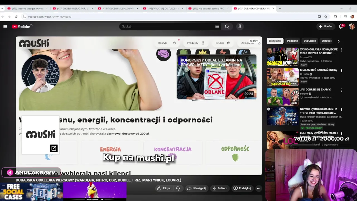
Task: Go back with browser back arrow
Action: [x=3, y=16]
